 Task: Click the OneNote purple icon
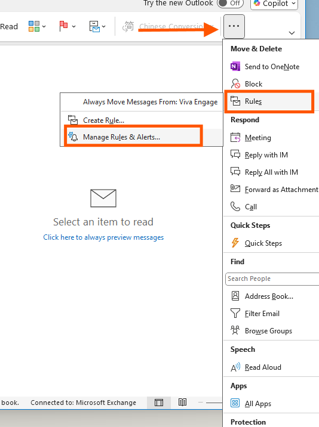coord(235,66)
